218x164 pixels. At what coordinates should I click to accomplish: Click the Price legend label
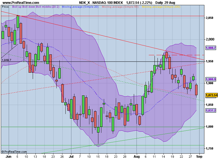point(5,7)
